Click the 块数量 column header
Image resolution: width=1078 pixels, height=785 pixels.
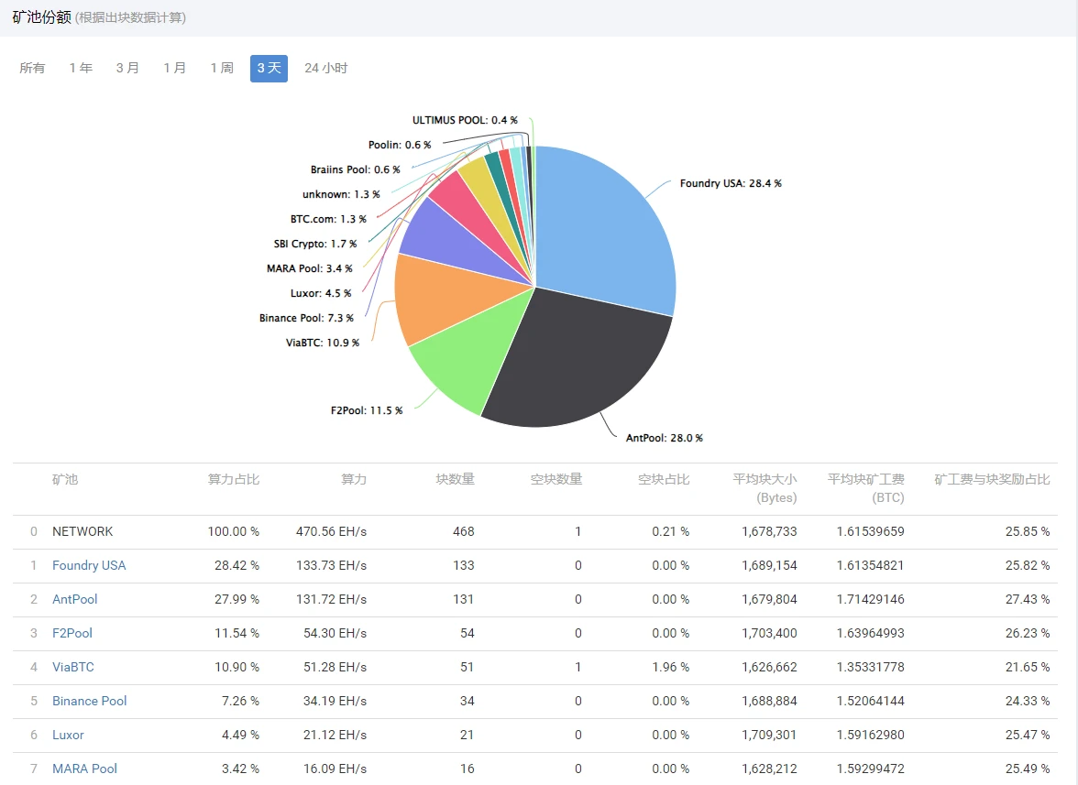(456, 479)
